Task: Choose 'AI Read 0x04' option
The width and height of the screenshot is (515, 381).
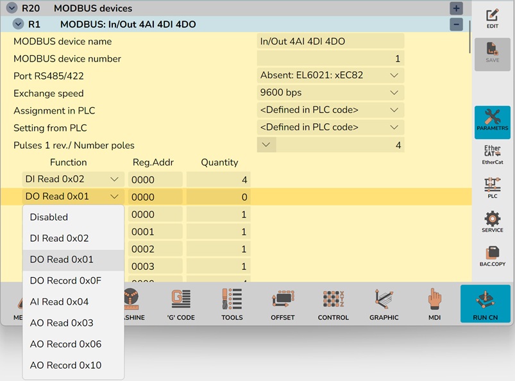Action: coord(59,302)
